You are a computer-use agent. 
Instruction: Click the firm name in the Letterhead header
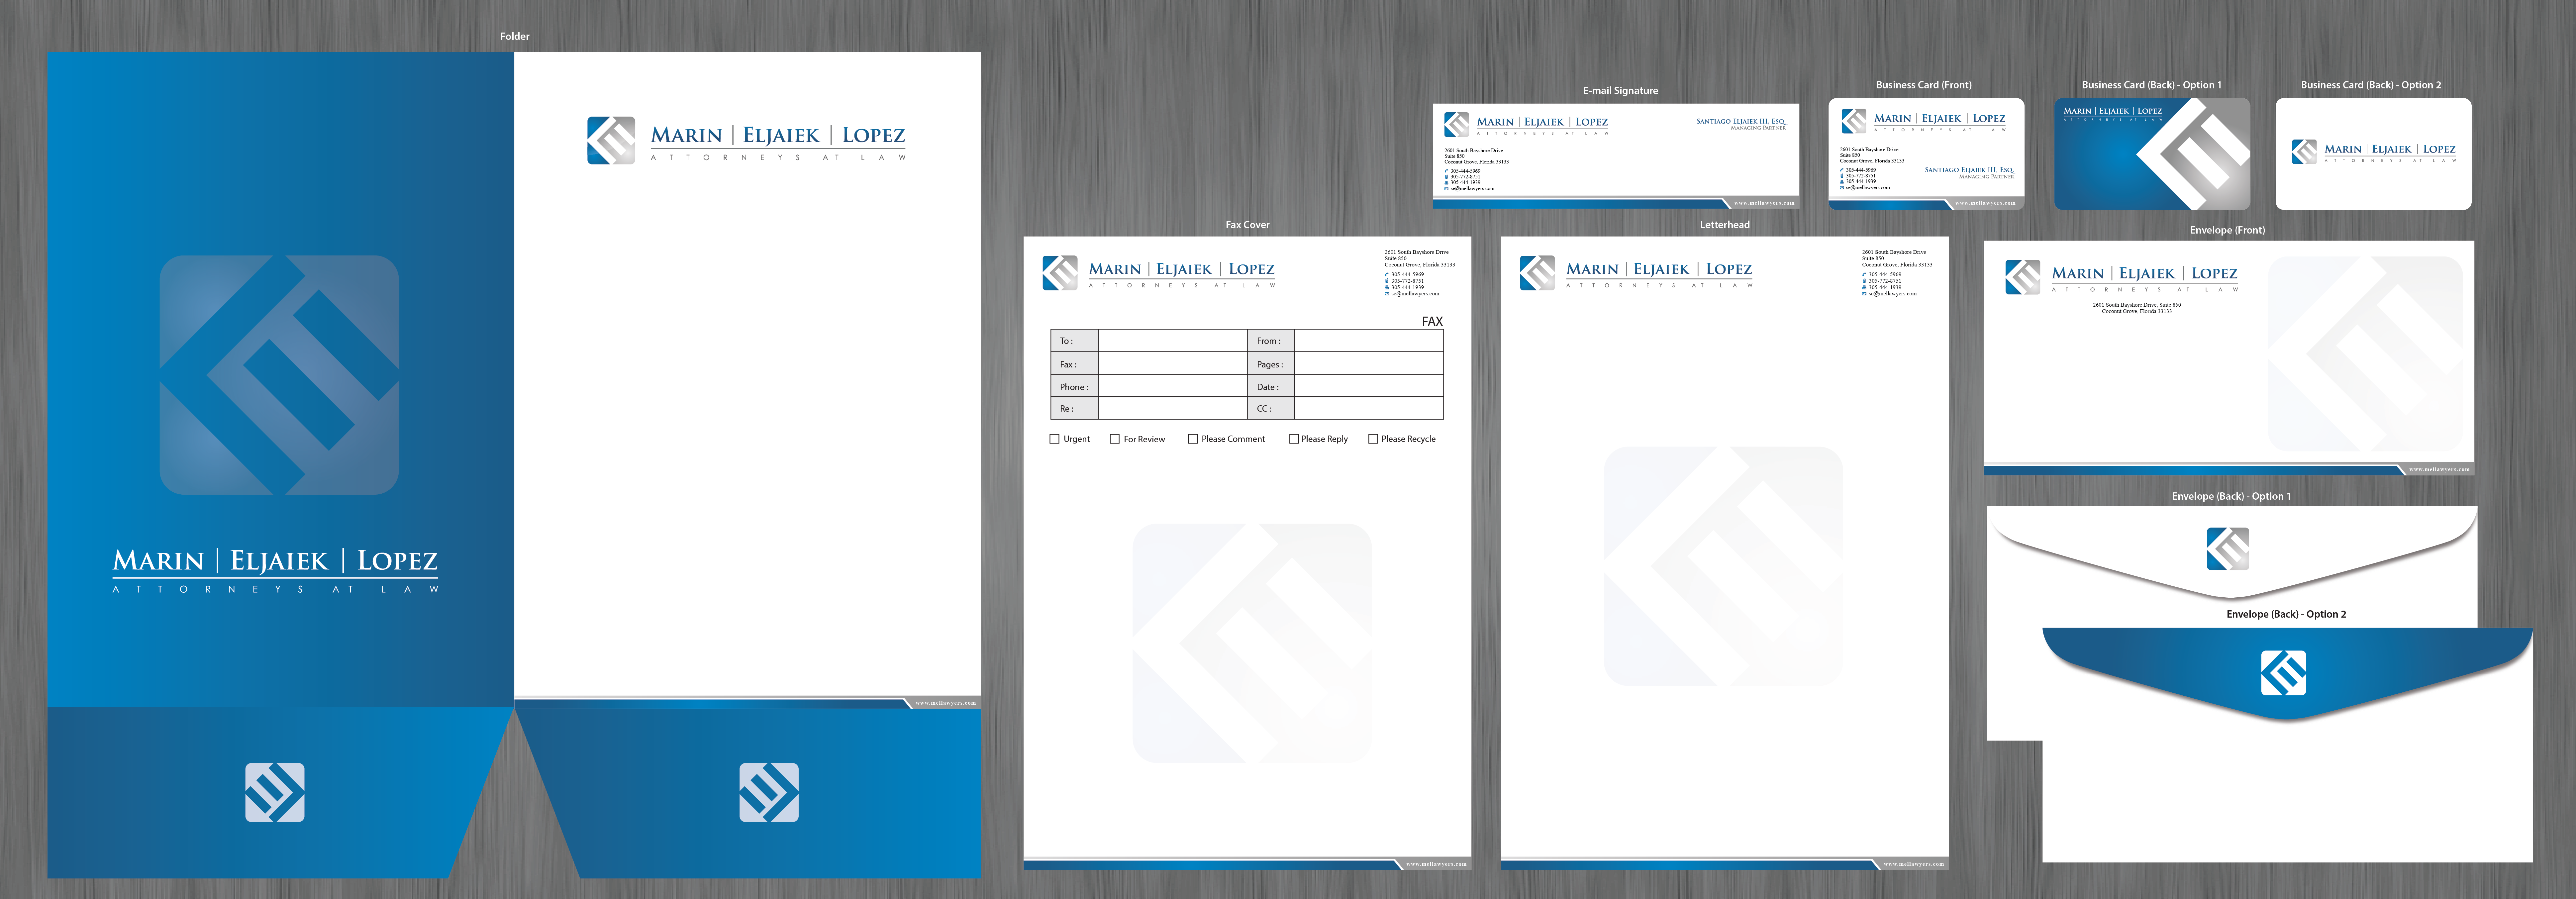(1659, 269)
